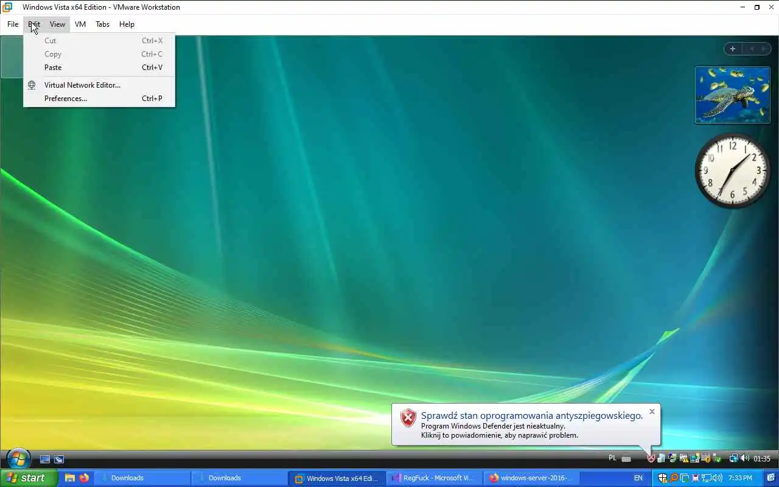Click Windows Vista x64 Edi... taskbar button
The image size is (779, 487).
coord(338,478)
